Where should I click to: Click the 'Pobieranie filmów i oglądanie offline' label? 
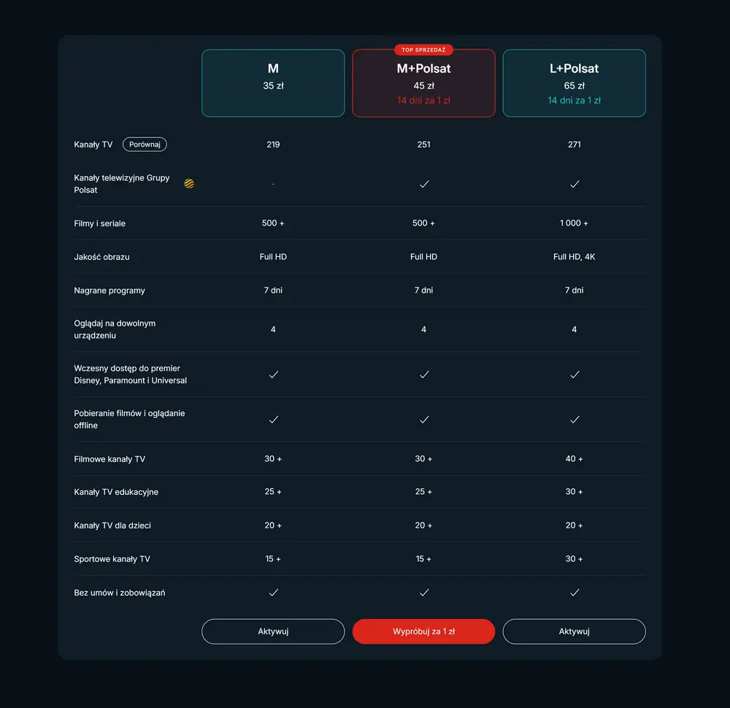pos(129,420)
